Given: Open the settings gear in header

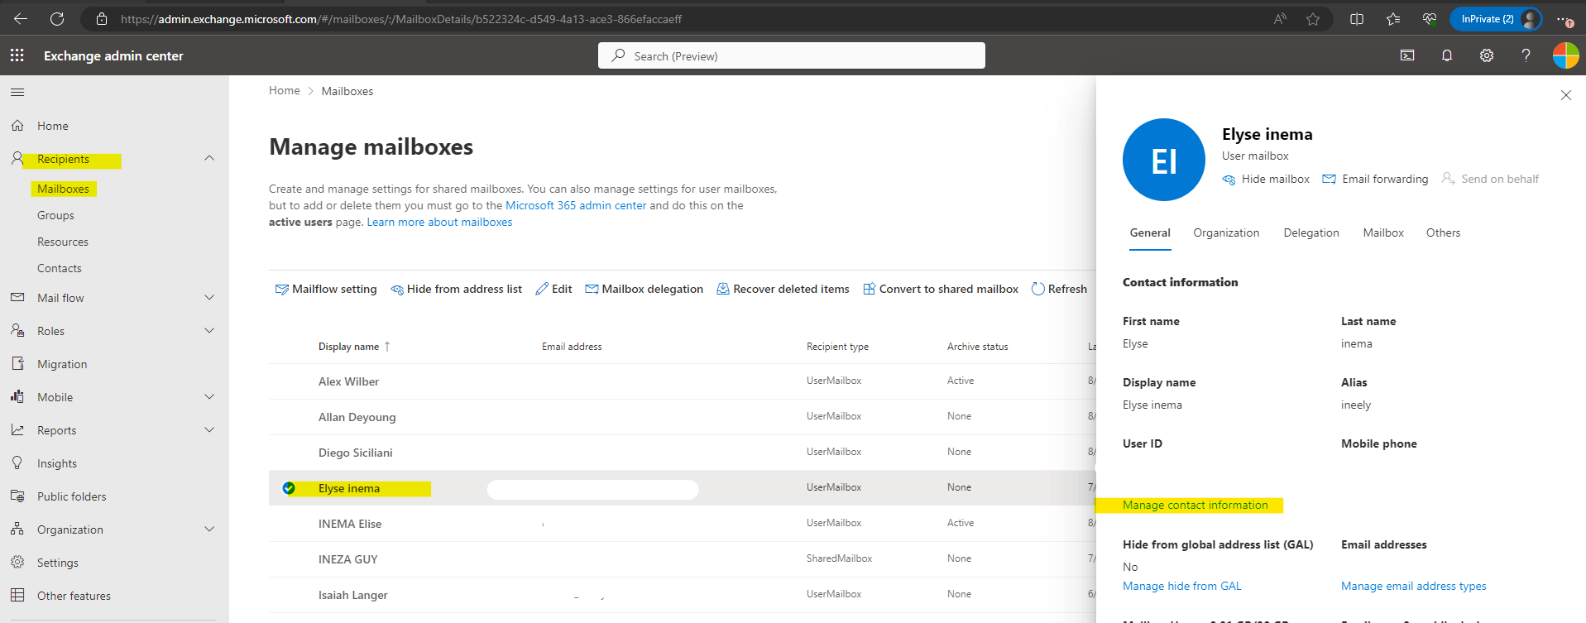Looking at the screenshot, I should click(1487, 55).
